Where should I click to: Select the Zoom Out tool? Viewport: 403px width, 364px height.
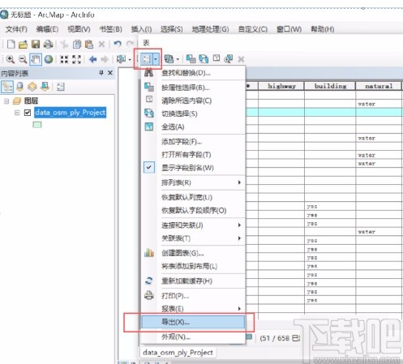tap(23, 59)
